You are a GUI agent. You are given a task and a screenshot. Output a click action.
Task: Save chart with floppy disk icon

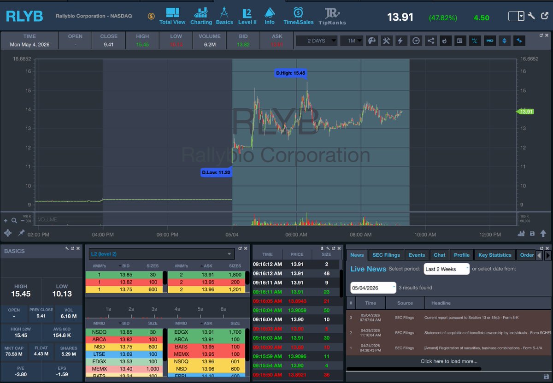click(x=532, y=234)
